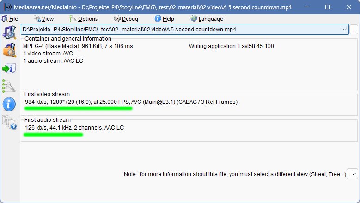This screenshot has height=203, width=360.
Task: Maximize the MediaInfo window
Action: pyautogui.click(x=328, y=7)
